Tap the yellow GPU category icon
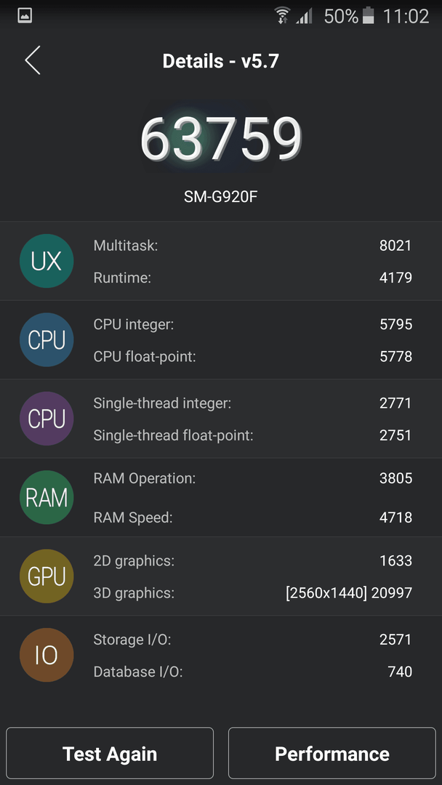Screen dimensions: 442x785 47,576
